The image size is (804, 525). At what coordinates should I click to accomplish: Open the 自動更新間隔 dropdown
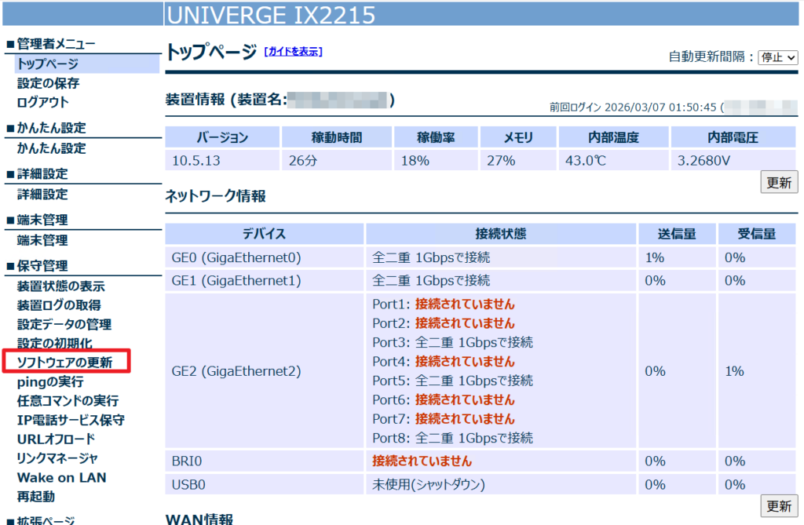777,57
